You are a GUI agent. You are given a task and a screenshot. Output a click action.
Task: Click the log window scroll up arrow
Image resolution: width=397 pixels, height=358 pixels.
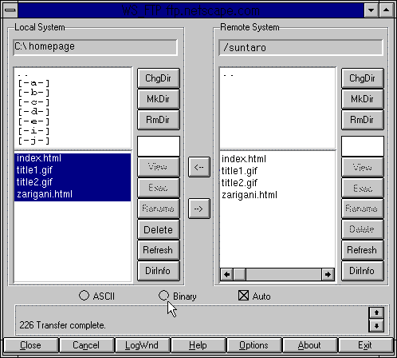coord(376,312)
